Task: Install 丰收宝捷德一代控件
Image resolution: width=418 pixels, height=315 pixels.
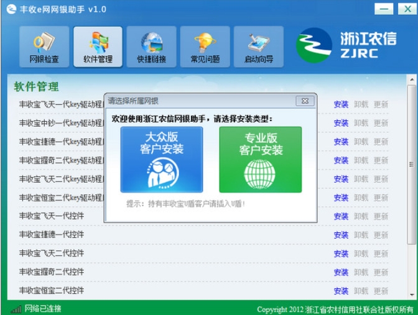Action: 341,235
